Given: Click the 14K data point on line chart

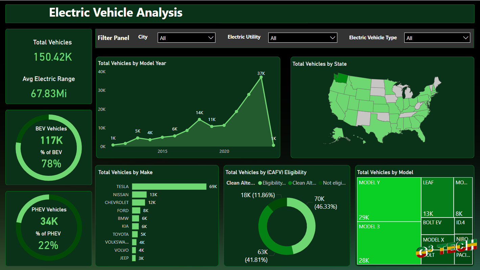Looking at the screenshot, I should 199,119.
